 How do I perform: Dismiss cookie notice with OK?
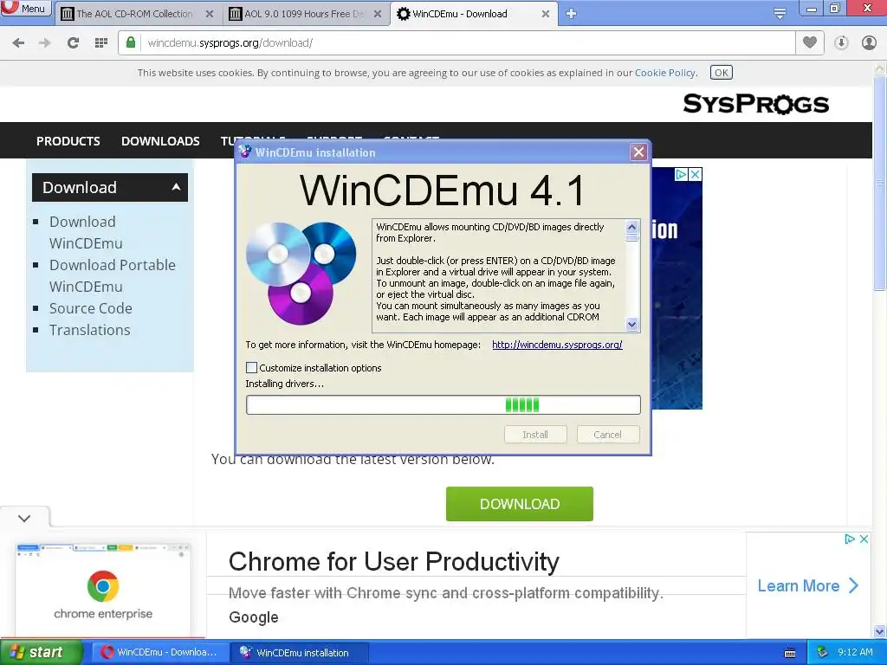tap(722, 73)
